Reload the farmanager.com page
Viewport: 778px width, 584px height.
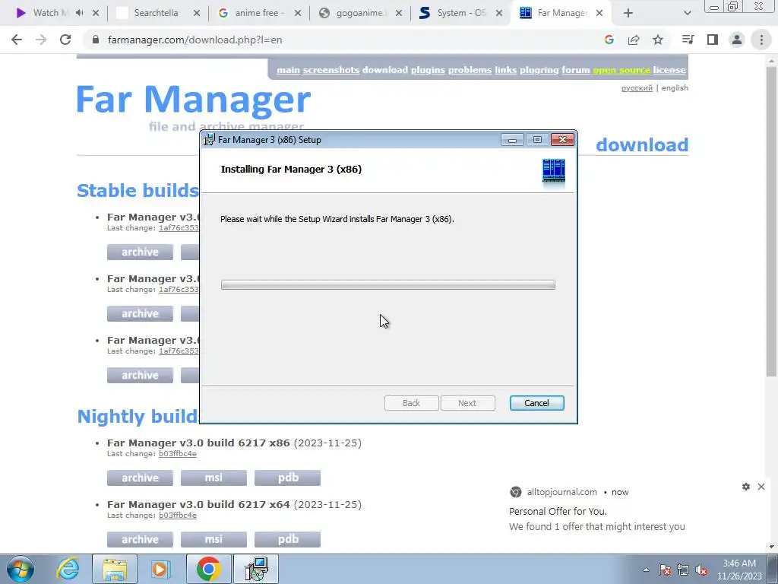point(65,40)
